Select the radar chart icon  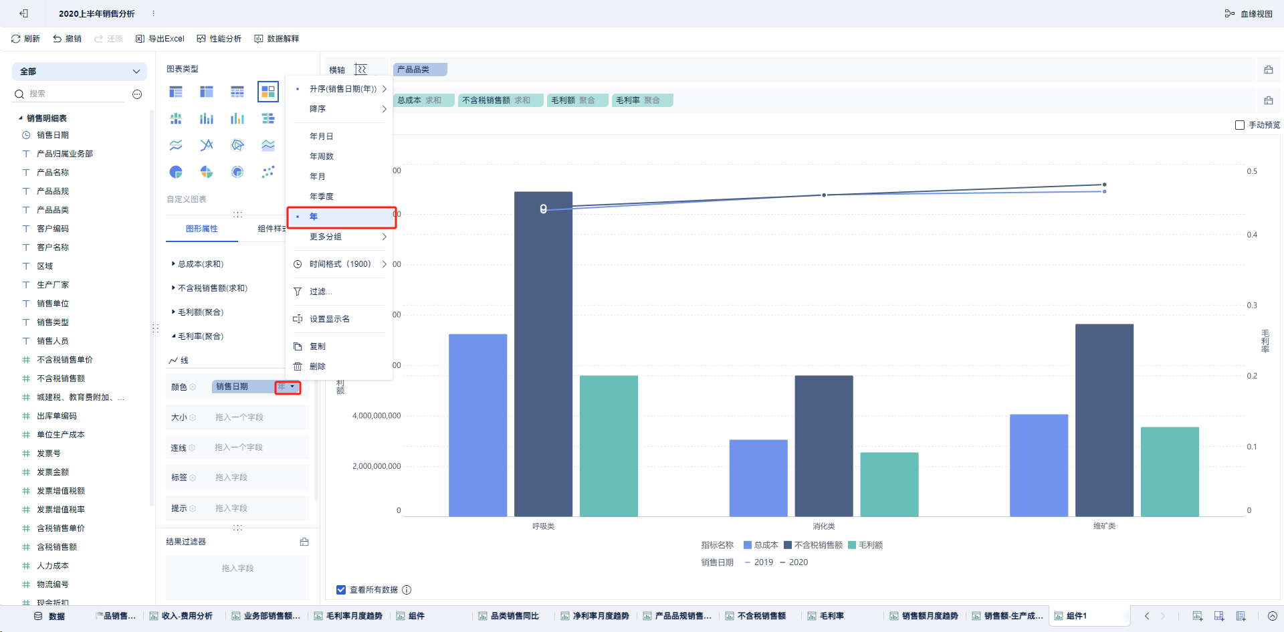(x=237, y=145)
